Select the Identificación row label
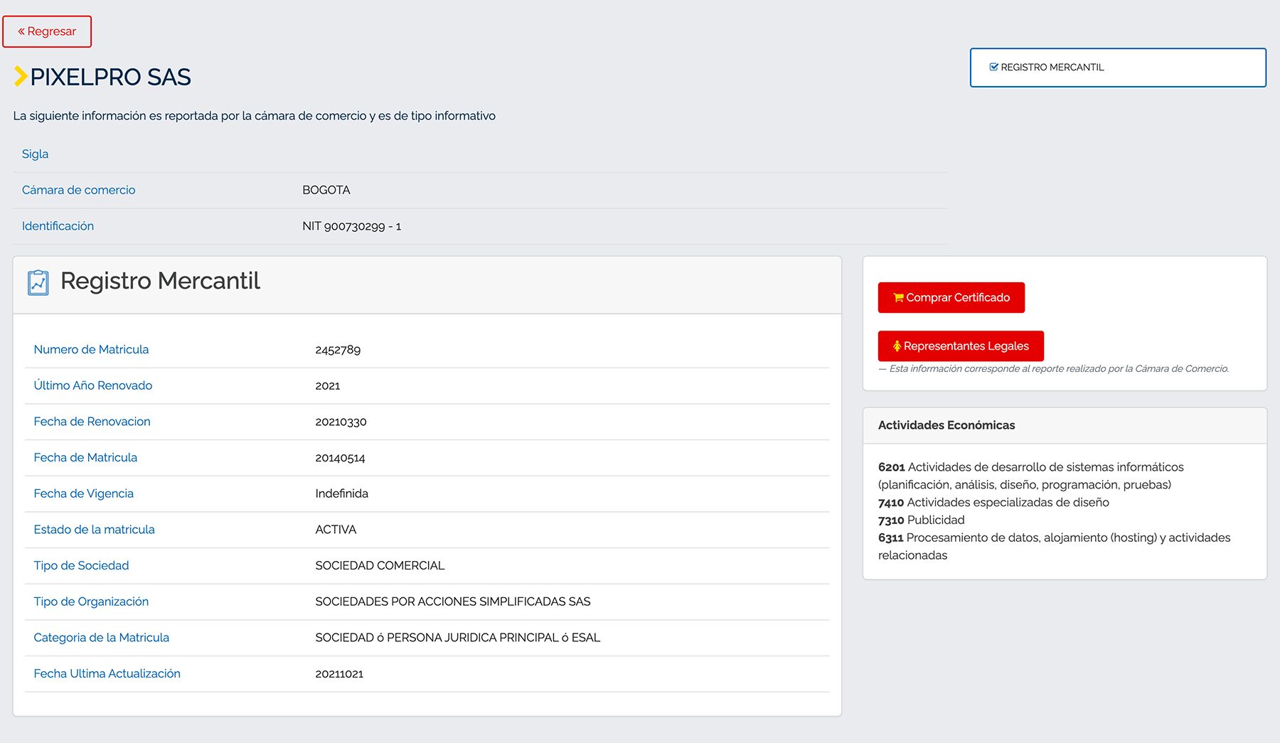The height and width of the screenshot is (743, 1280). tap(58, 226)
